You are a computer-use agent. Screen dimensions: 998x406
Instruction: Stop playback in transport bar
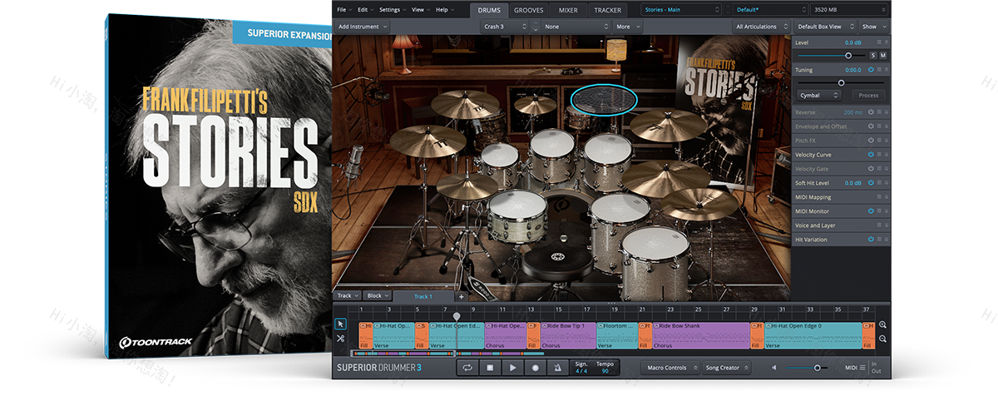click(490, 367)
